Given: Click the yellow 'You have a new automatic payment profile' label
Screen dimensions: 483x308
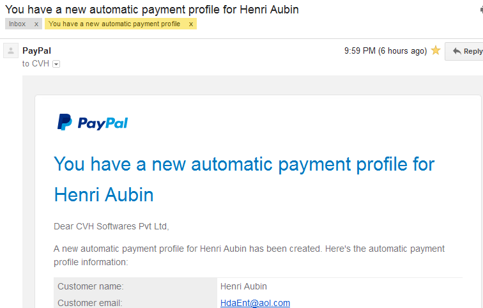Looking at the screenshot, I should pyautogui.click(x=114, y=24).
